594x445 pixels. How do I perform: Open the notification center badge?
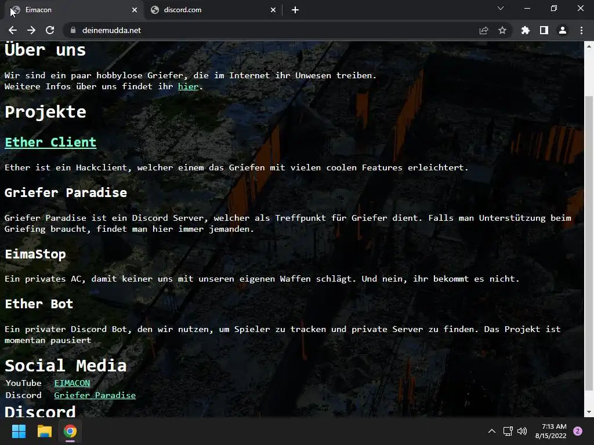(578, 431)
